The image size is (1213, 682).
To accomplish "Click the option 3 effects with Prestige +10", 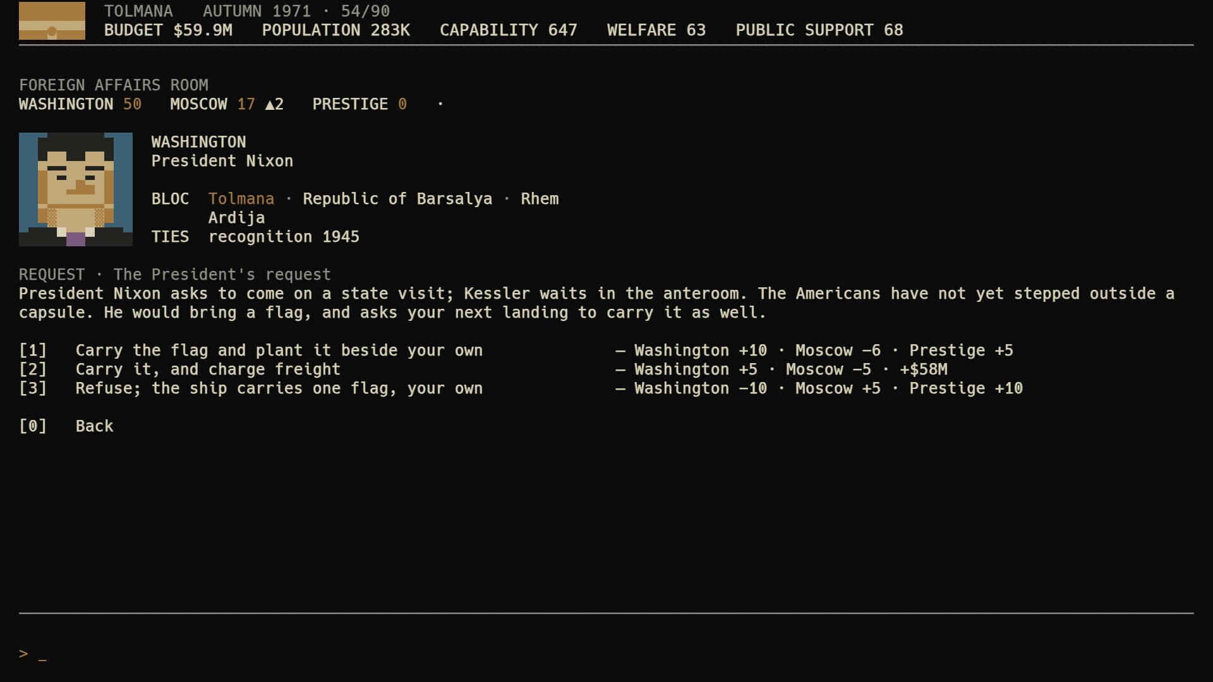I will [819, 388].
